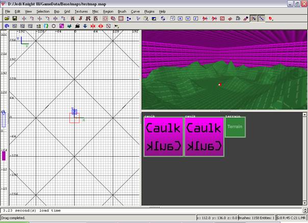Open the Textures menu
This screenshot has height=223, width=308.
[x=81, y=11]
